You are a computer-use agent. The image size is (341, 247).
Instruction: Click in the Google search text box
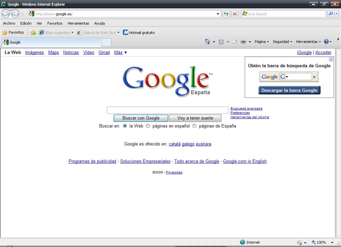pyautogui.click(x=168, y=110)
